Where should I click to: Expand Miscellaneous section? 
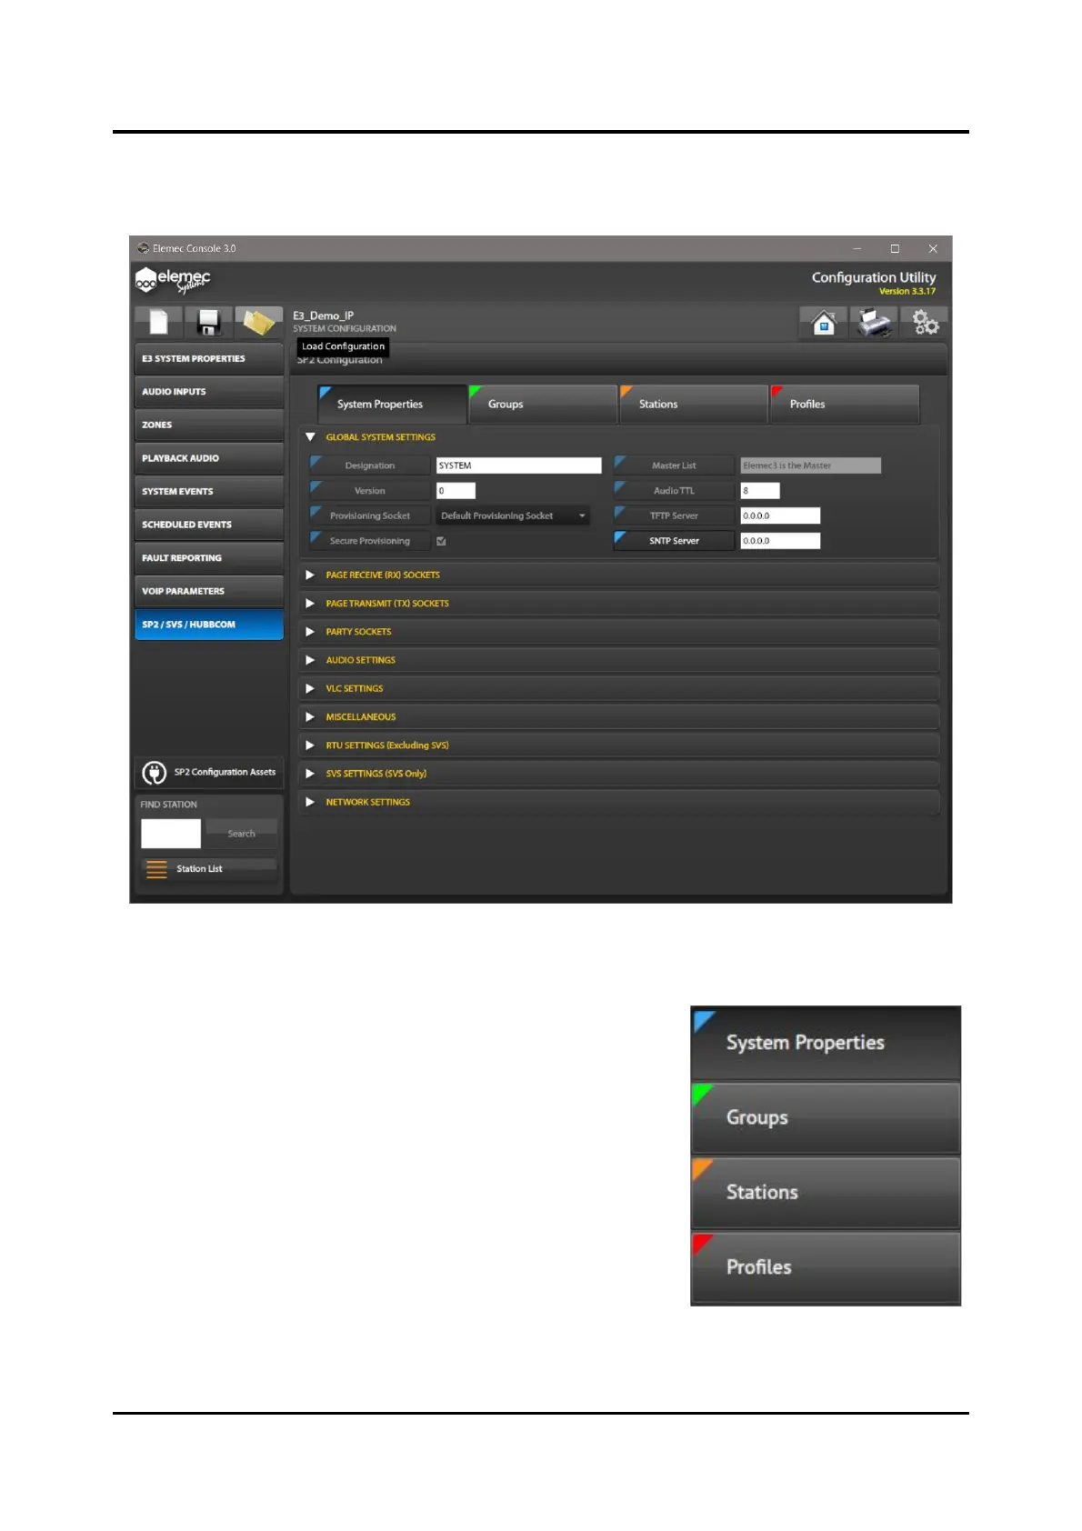click(310, 717)
